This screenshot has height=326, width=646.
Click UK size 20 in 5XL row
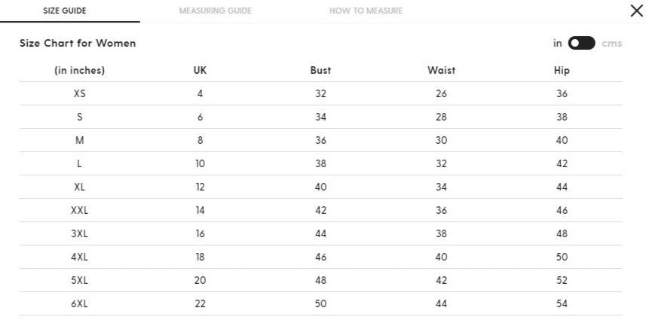point(200,280)
